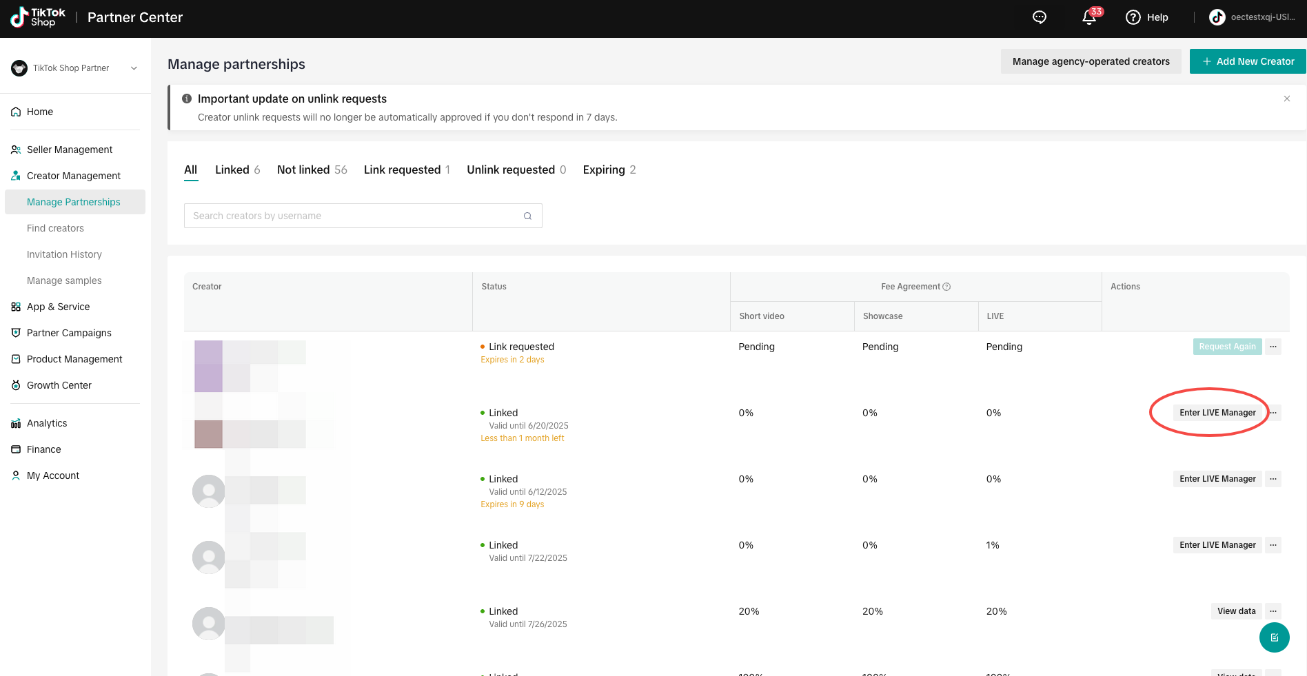The width and height of the screenshot is (1307, 676).
Task: Open the floating green feedback button
Action: click(x=1274, y=637)
